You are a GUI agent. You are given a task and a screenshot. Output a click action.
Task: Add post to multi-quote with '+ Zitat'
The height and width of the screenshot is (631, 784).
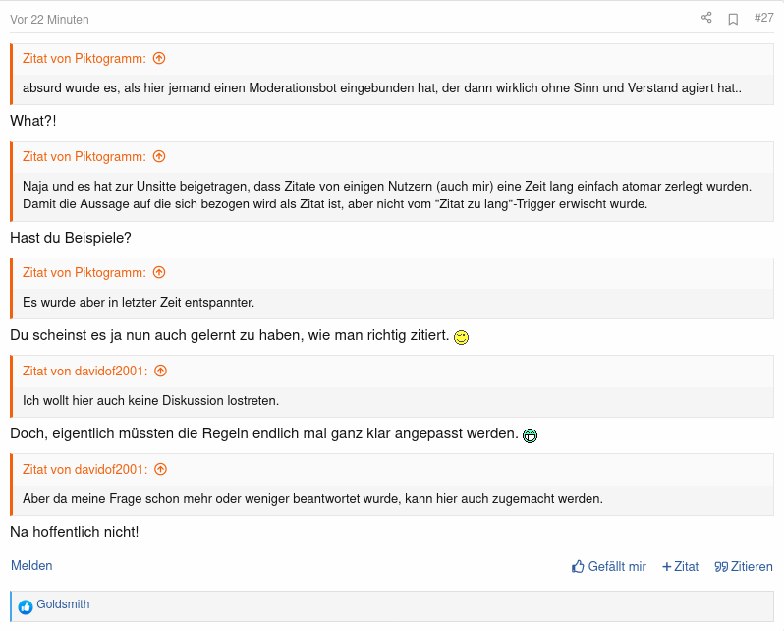[x=680, y=566]
